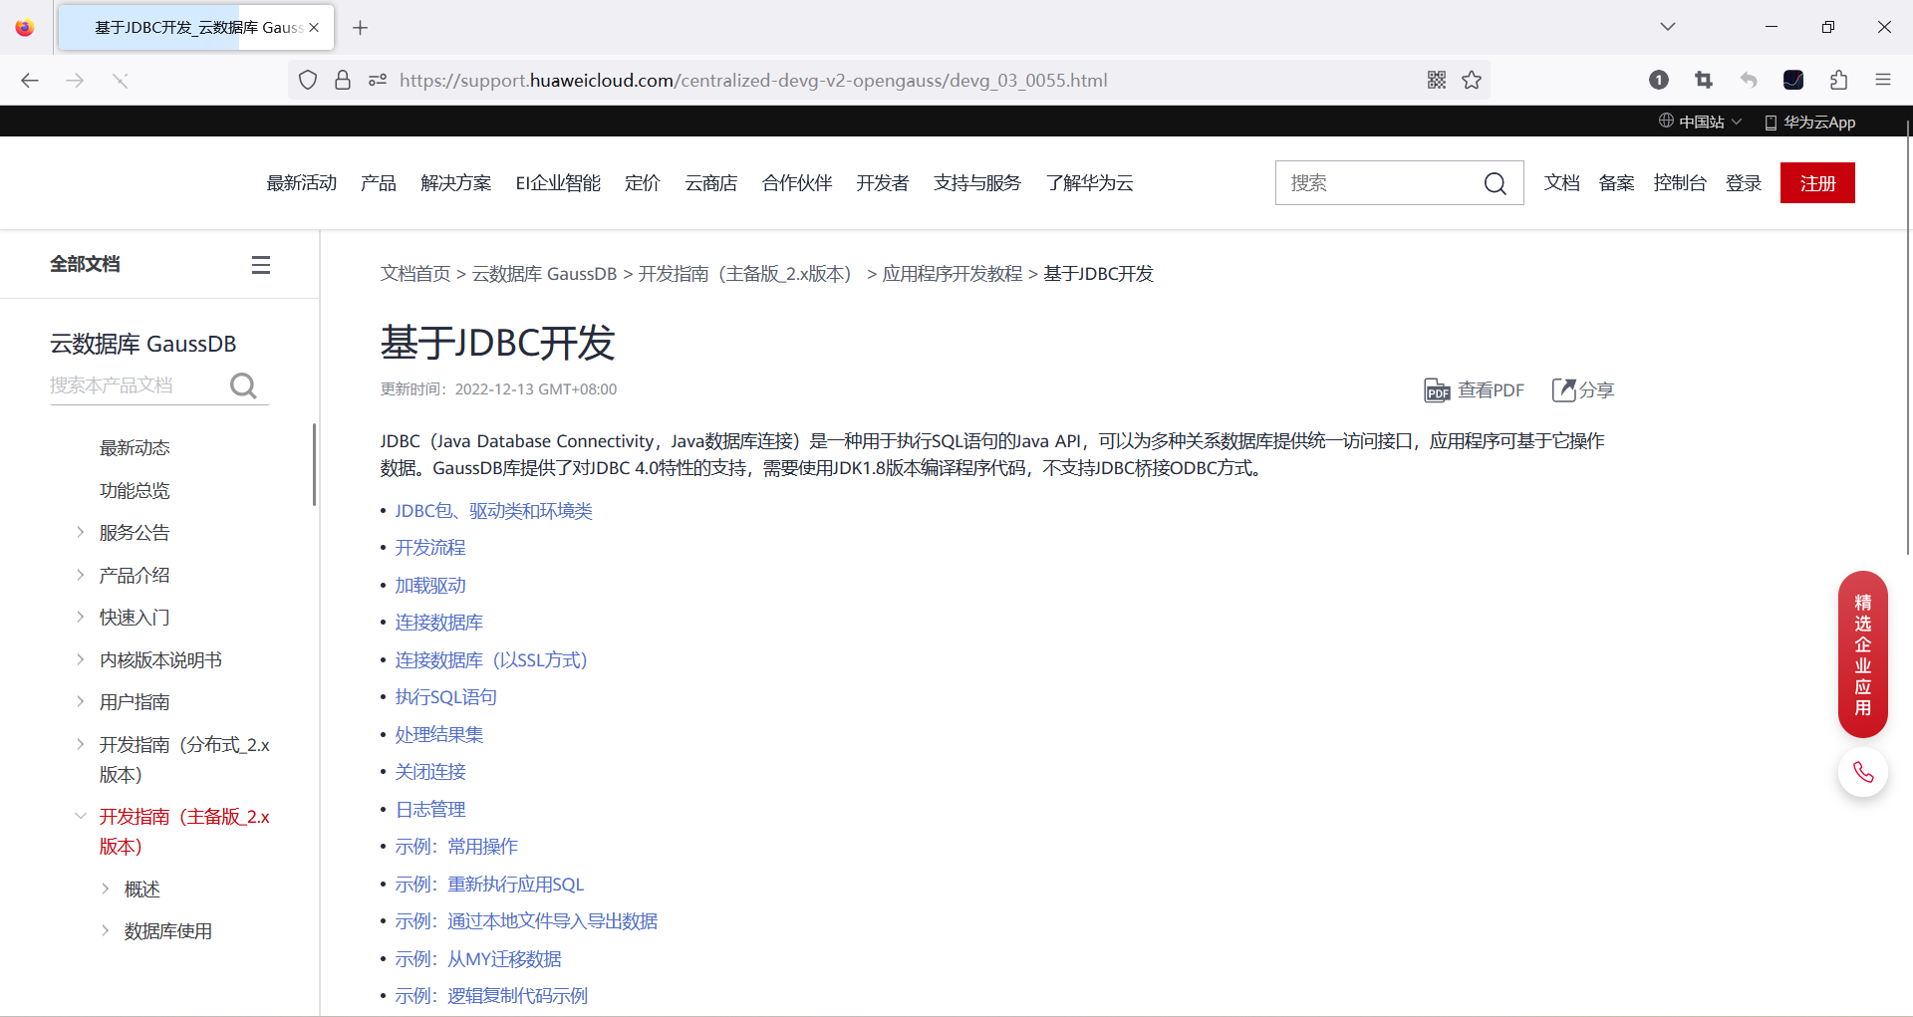This screenshot has width=1913, height=1017.
Task: Toggle the sidebar hamburger beside 全部文档
Action: (260, 263)
